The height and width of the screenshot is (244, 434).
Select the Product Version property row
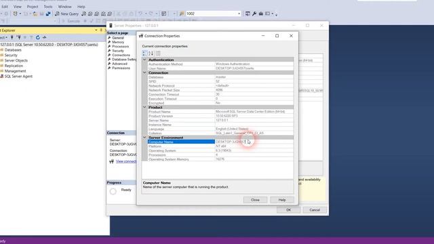pos(220,116)
